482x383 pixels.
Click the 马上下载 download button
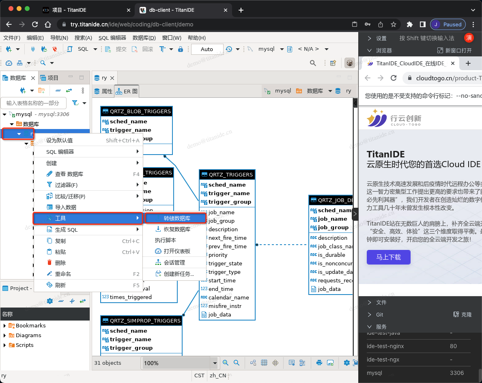(388, 257)
